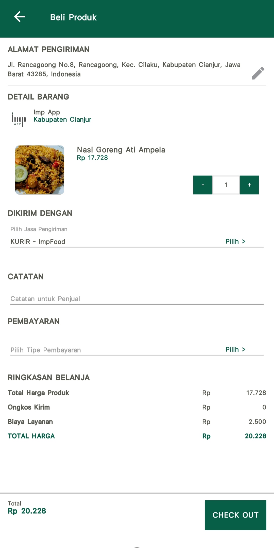Decrease quantity with the minus button
Viewport: 274px width, 548px height.
pyautogui.click(x=202, y=185)
